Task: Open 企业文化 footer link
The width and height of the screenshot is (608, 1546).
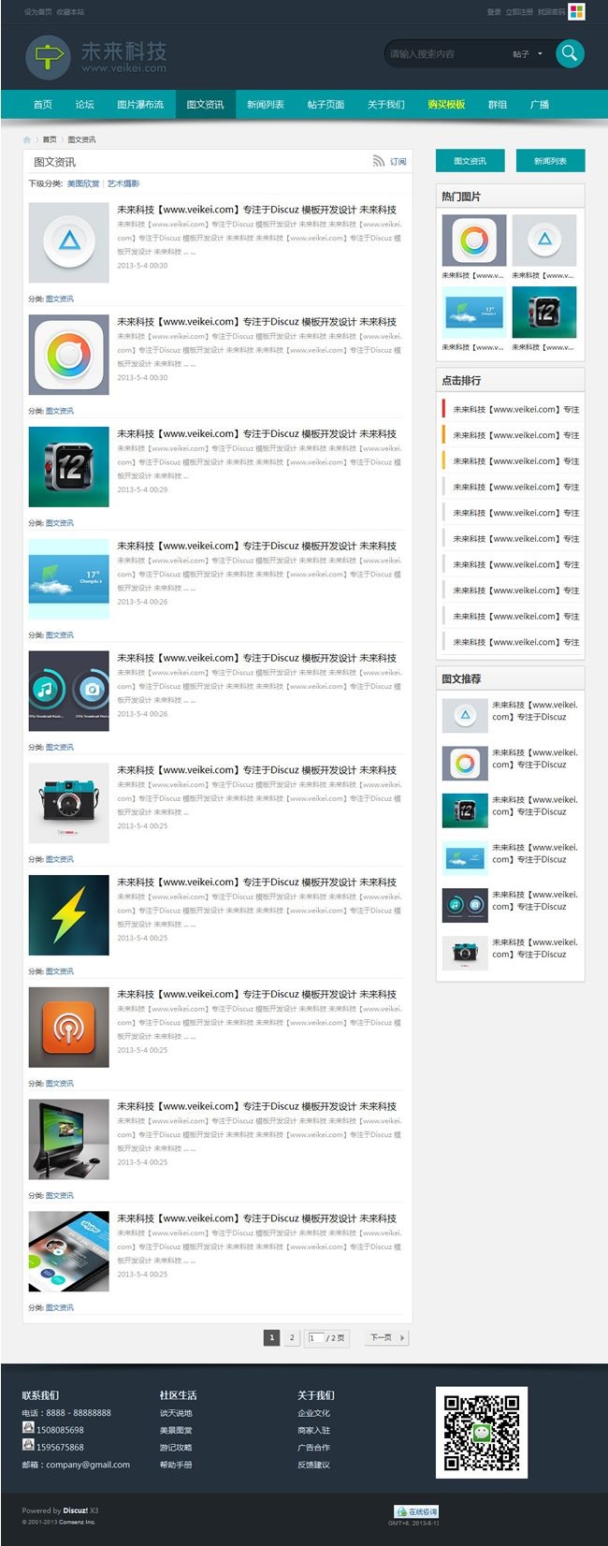Action: (313, 1413)
